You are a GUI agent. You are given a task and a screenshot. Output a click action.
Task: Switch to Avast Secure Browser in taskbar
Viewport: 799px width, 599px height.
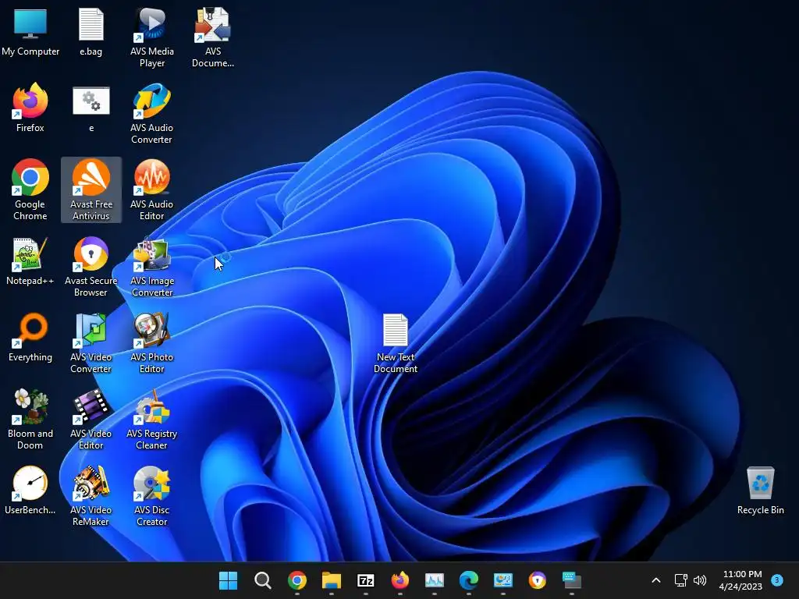(538, 580)
